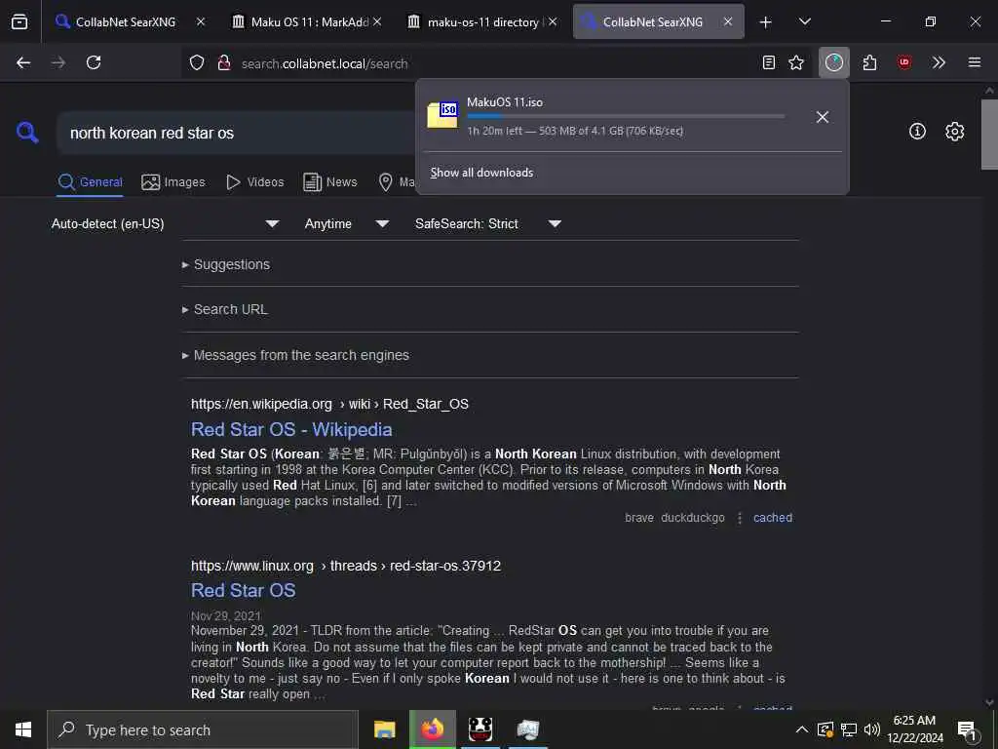Open the uBlock Origin extension icon

click(x=904, y=62)
